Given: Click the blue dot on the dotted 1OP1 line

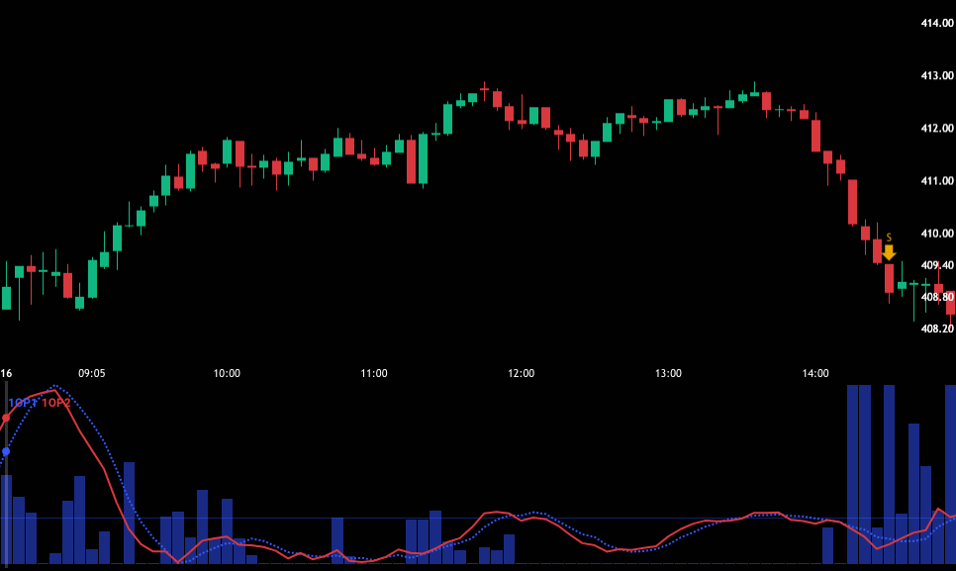Looking at the screenshot, I should tap(6, 451).
